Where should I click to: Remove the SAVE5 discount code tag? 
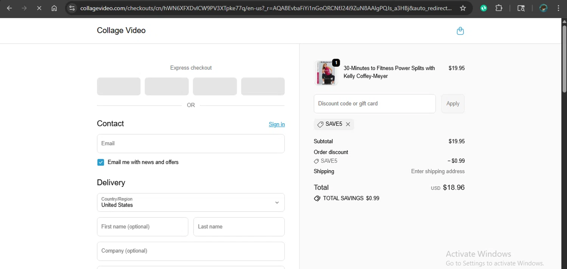[348, 124]
